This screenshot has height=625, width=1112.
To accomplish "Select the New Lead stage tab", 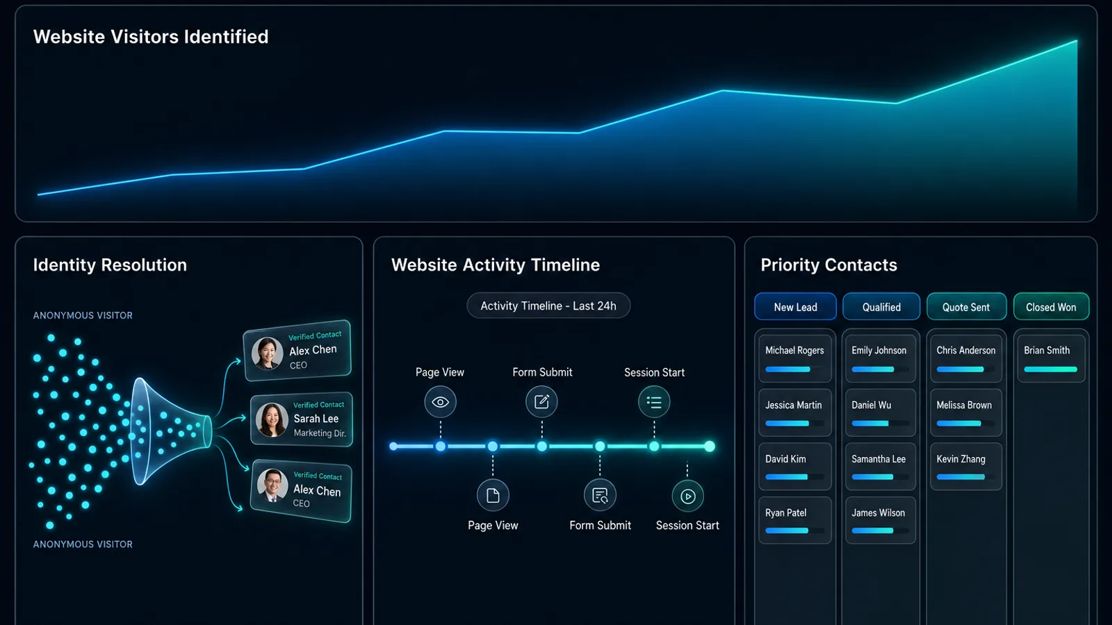I will point(795,307).
